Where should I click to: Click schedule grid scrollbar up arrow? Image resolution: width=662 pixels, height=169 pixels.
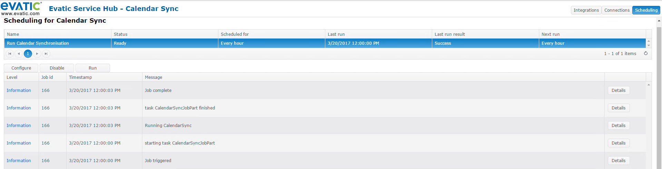pyautogui.click(x=649, y=41)
